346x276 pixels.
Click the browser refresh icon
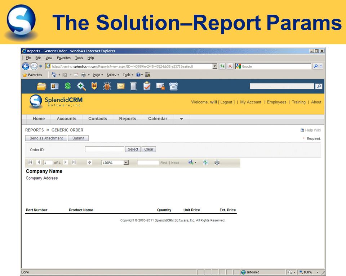pyautogui.click(x=222, y=66)
